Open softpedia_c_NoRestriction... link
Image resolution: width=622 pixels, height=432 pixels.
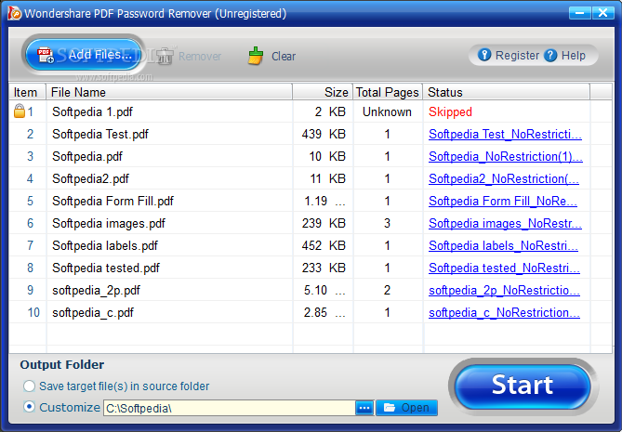click(504, 313)
